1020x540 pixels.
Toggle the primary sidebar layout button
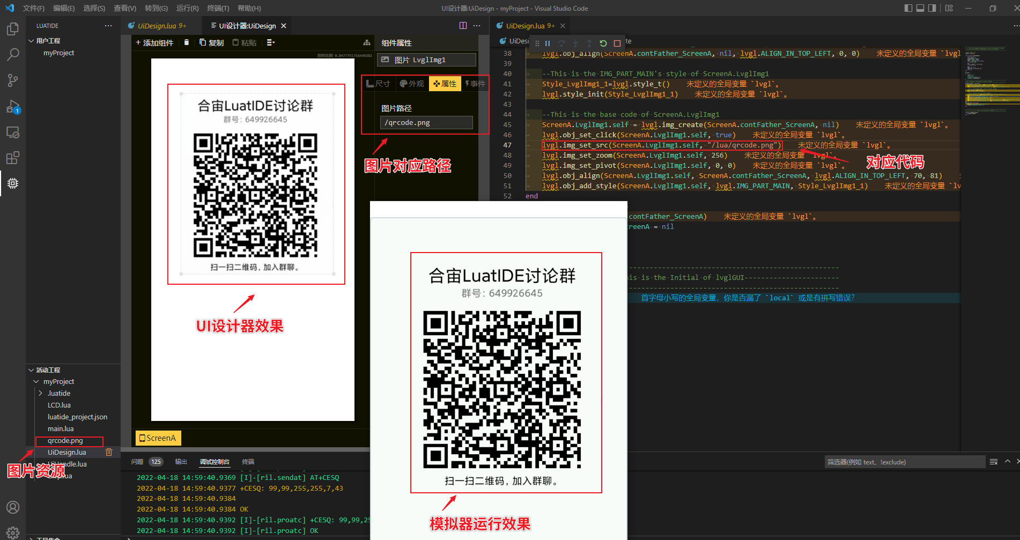click(908, 8)
